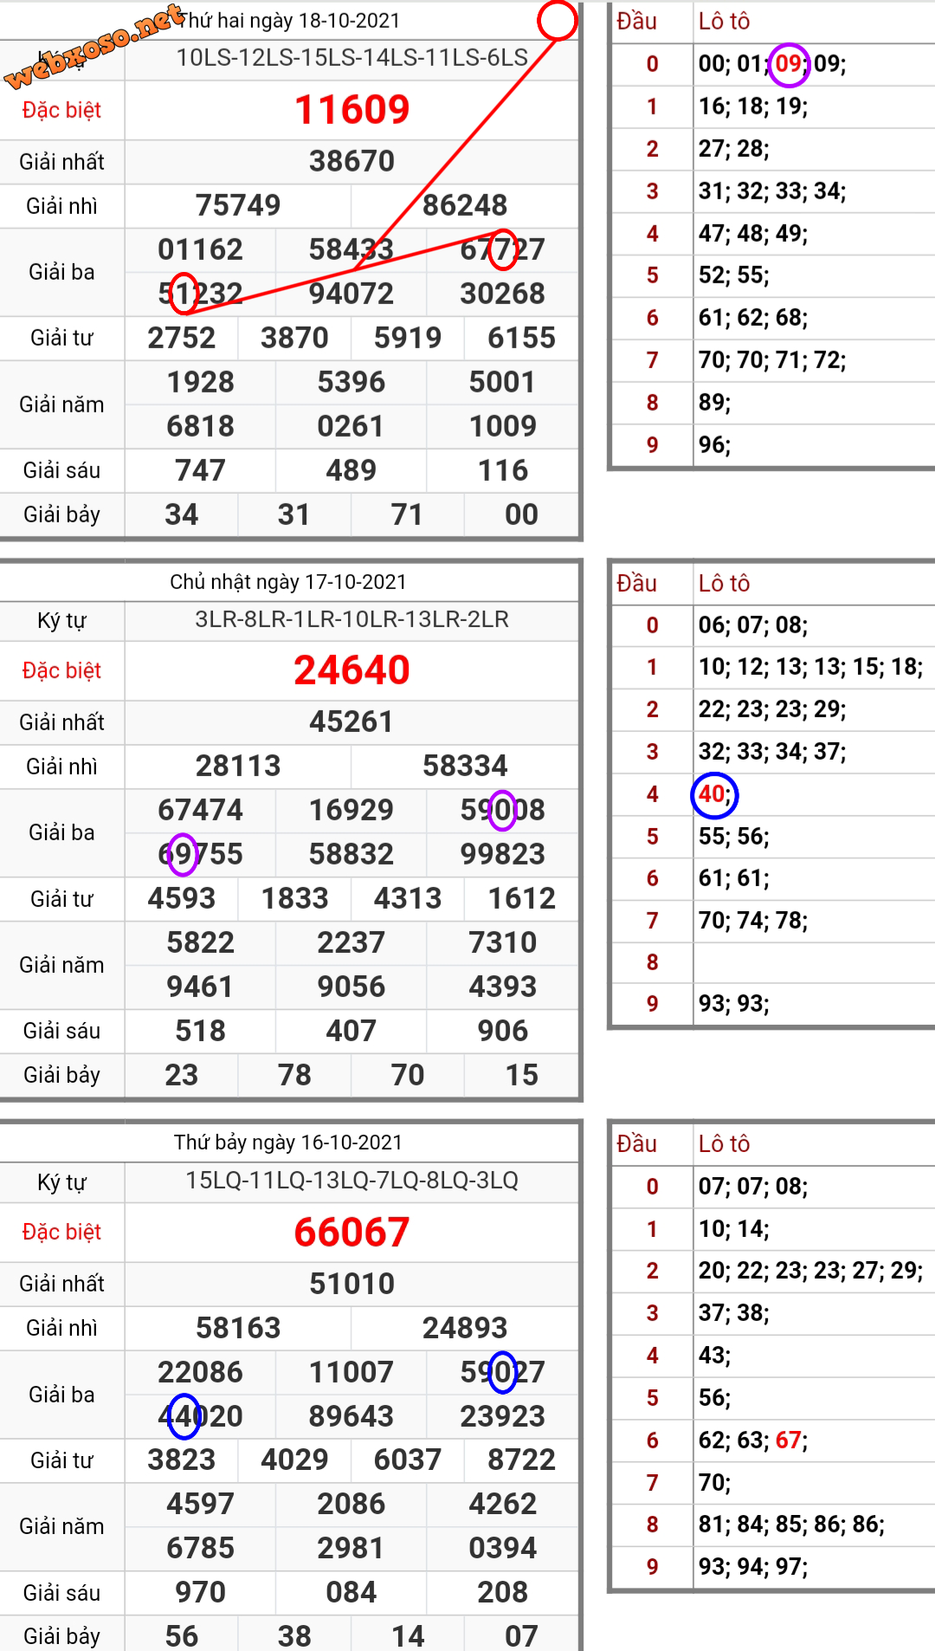Click the second prize number 58163

pos(238,1328)
